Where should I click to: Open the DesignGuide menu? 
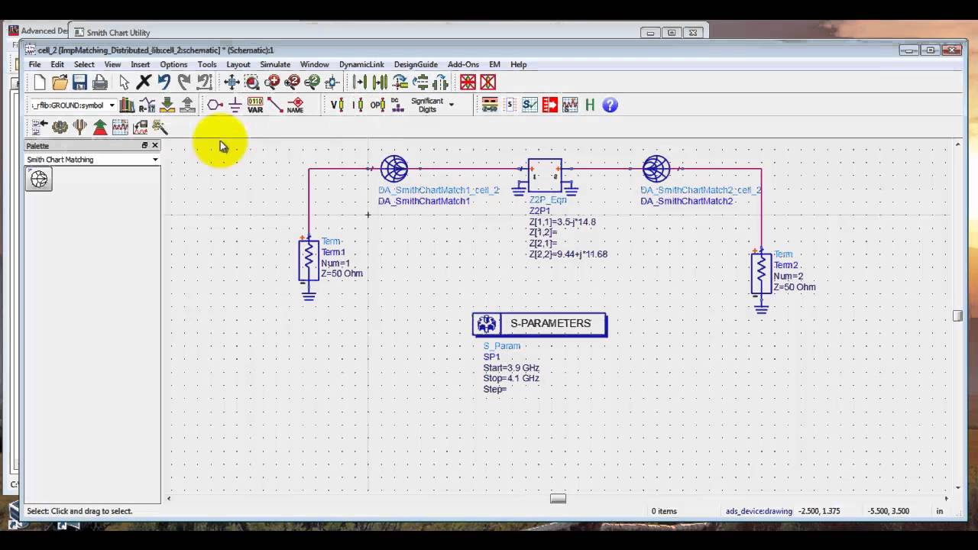(416, 64)
